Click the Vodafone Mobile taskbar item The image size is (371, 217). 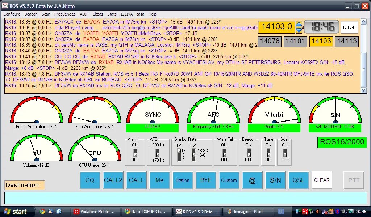point(95,211)
